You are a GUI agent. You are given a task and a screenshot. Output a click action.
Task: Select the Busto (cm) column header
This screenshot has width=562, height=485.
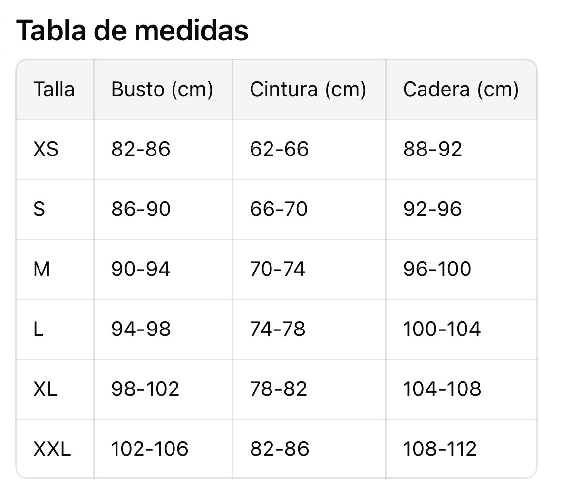pyautogui.click(x=162, y=89)
